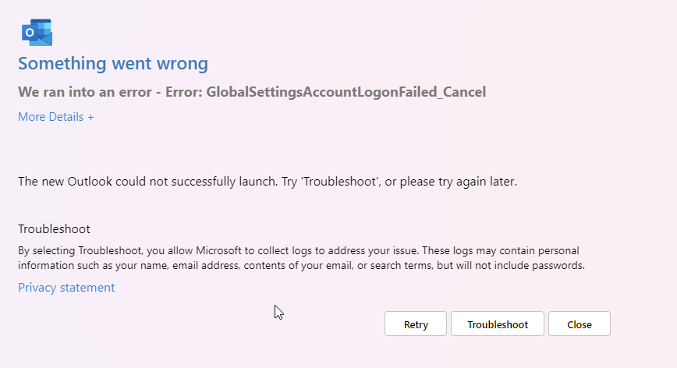
Task: Click the 'email address' phrase in description
Action: point(206,265)
